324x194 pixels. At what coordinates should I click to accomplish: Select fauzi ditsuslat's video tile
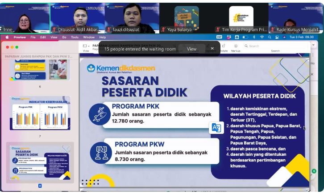tap(132, 18)
